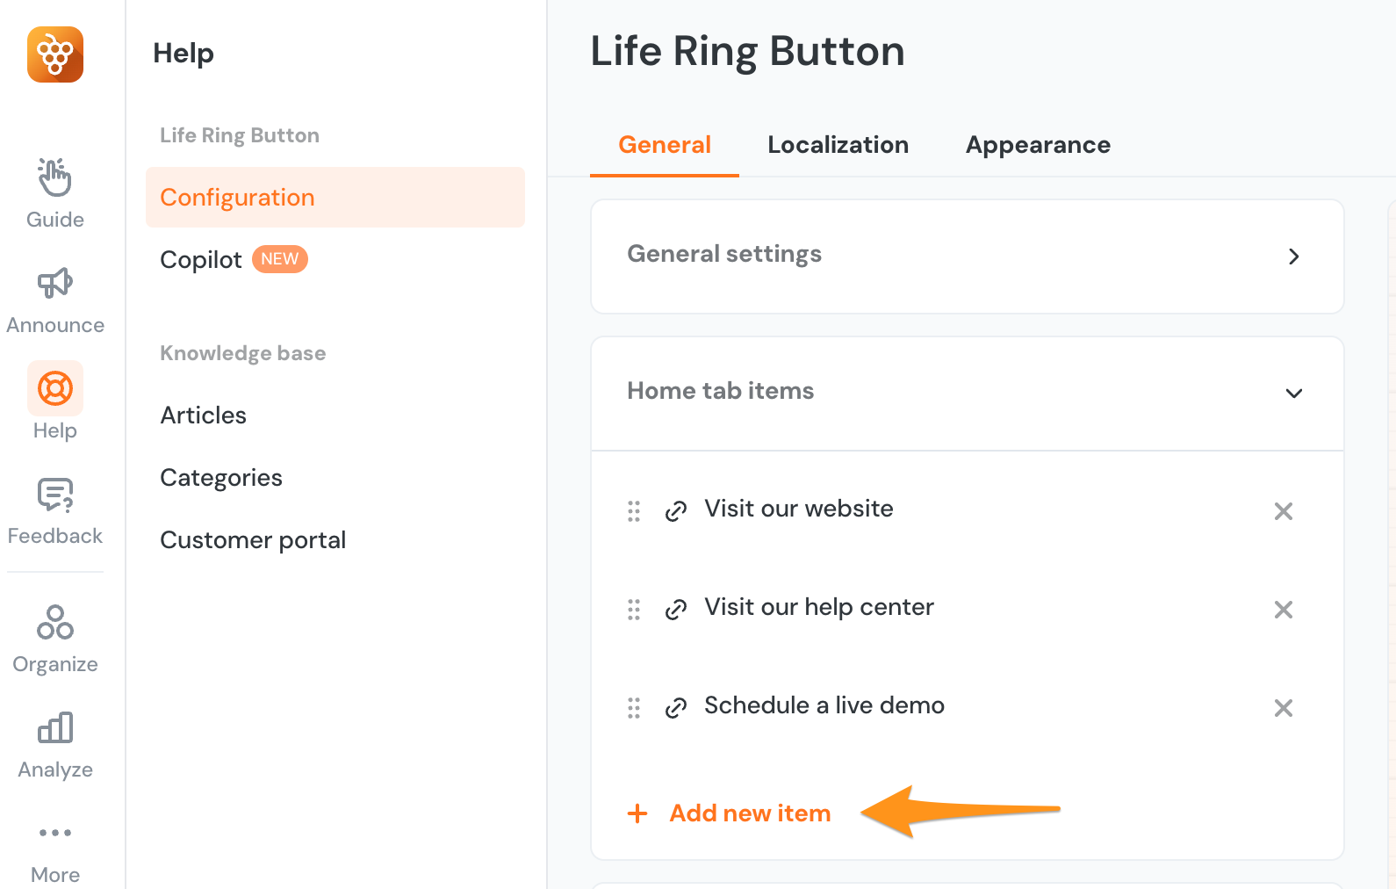Screen dimensions: 1396x889
Task: Click the Guide sidebar icon
Action: (x=54, y=192)
